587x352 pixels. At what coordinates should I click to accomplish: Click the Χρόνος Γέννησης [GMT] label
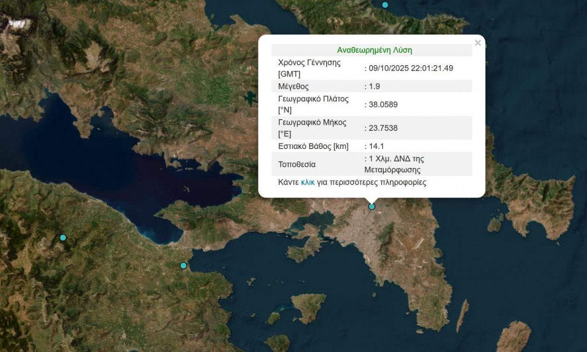pos(309,68)
